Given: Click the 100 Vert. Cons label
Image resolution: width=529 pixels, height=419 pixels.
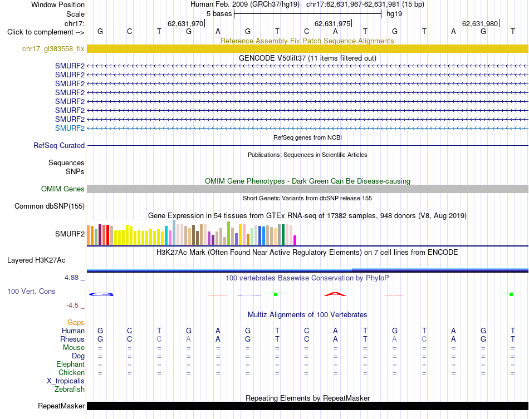Looking at the screenshot, I should (31, 291).
